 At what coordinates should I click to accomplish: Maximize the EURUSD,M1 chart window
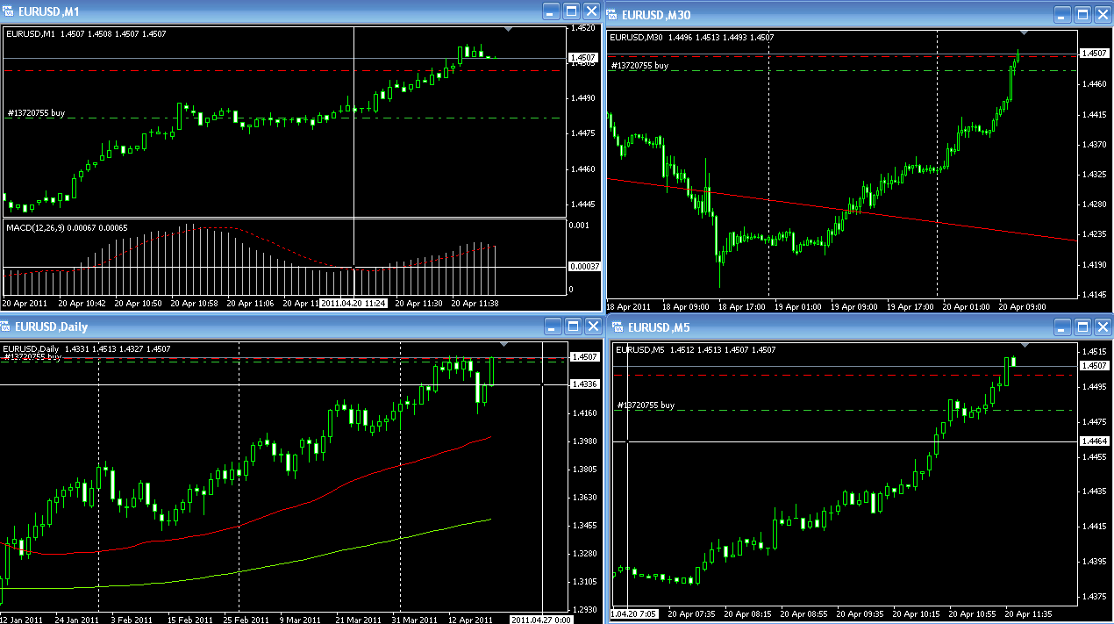point(571,11)
